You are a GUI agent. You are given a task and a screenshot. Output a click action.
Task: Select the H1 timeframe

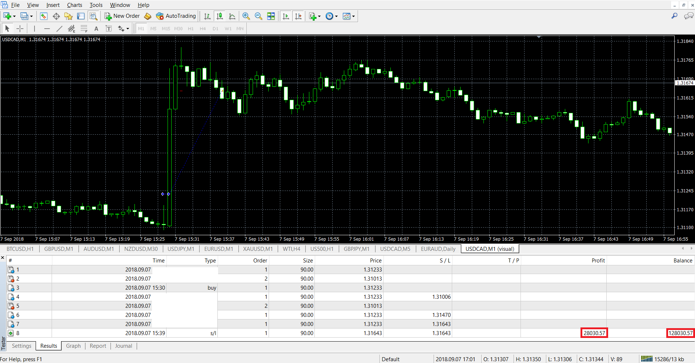190,28
